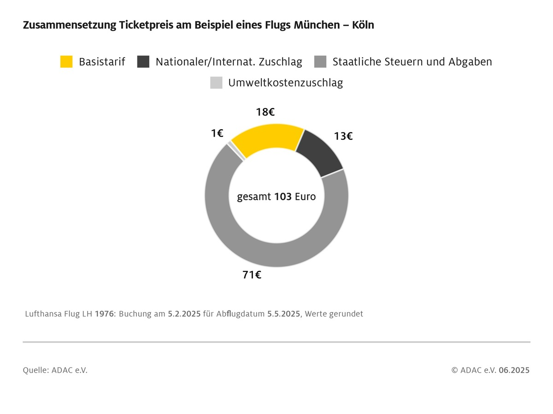Click the 'gesamt 103 Euro' center text
This screenshot has height=414, width=553.
(x=276, y=197)
